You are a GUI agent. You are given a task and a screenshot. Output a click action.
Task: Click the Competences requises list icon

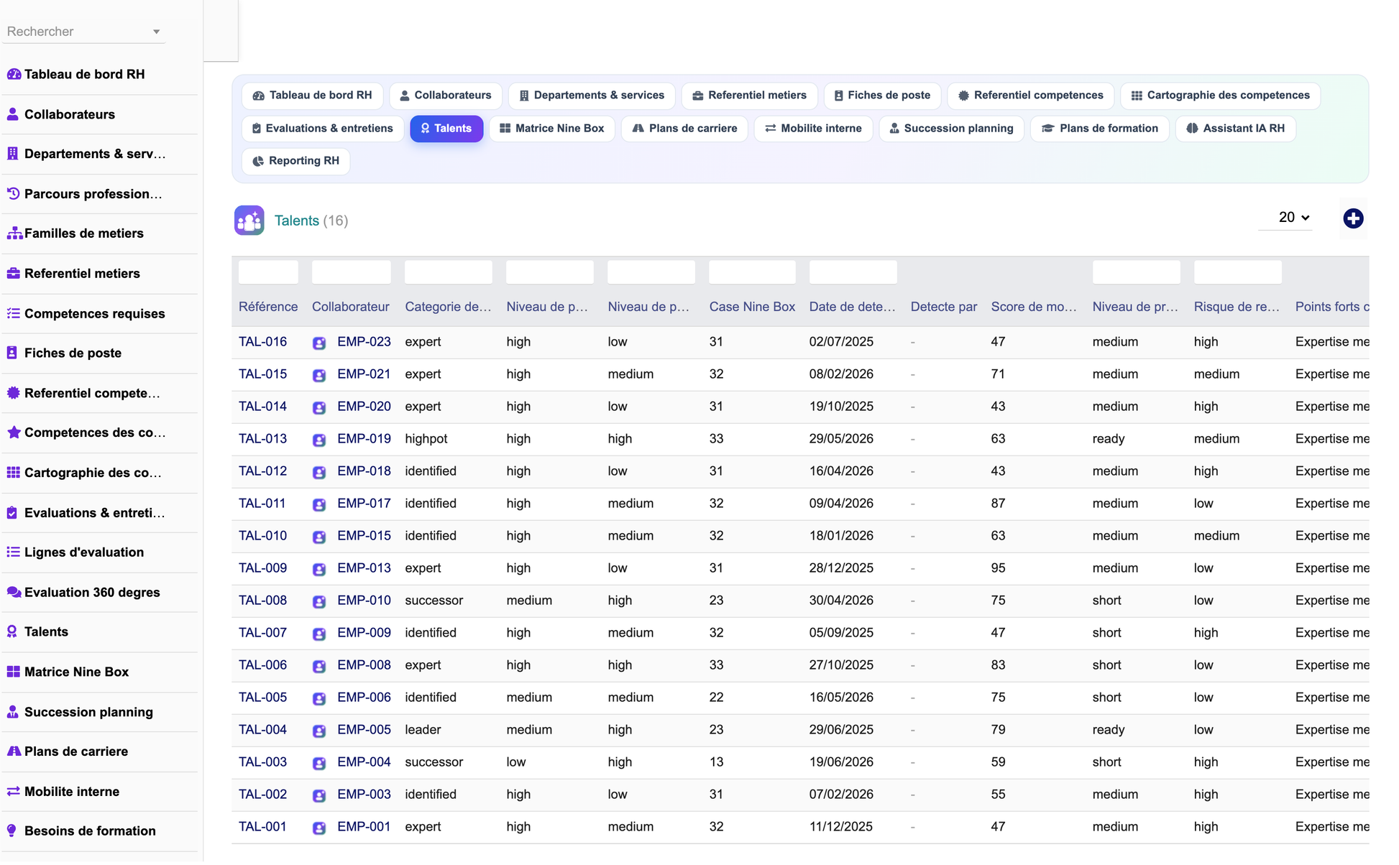tap(13, 313)
